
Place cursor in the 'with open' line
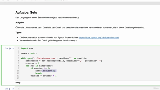[54, 58]
